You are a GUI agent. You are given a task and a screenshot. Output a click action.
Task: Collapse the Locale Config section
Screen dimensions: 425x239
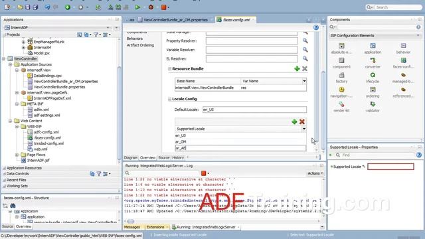[x=170, y=99]
